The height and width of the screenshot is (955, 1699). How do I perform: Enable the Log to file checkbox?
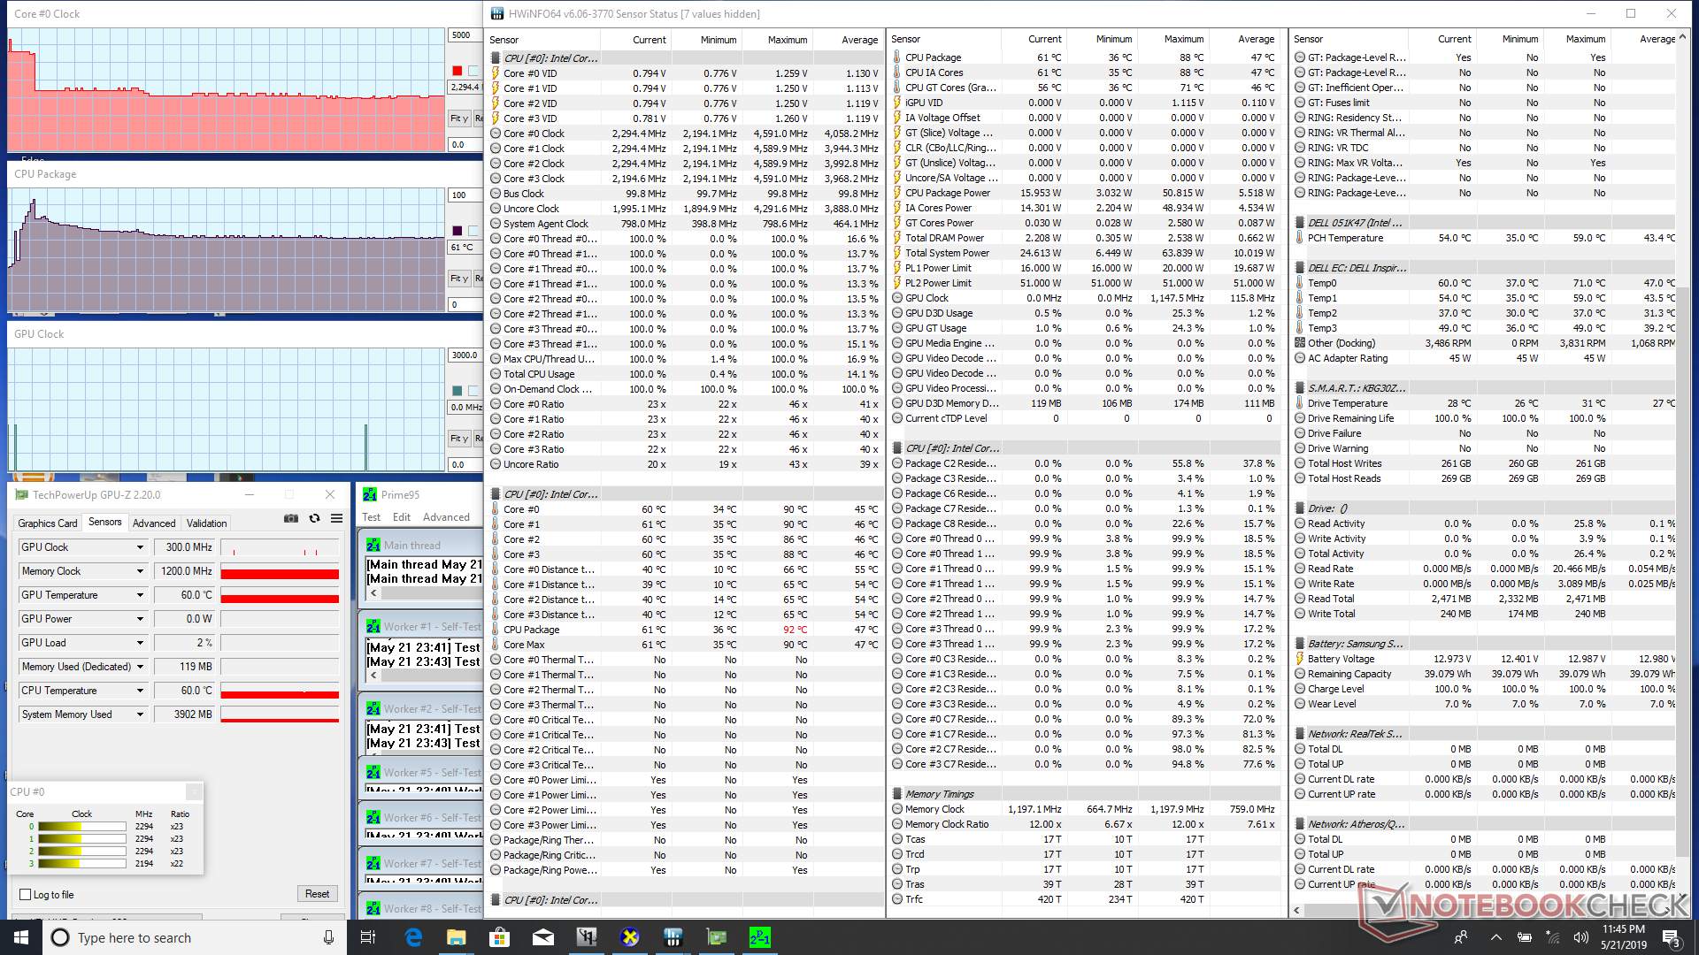(x=26, y=895)
